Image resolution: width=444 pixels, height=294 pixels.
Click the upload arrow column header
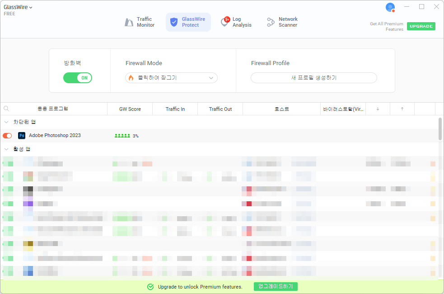point(402,109)
